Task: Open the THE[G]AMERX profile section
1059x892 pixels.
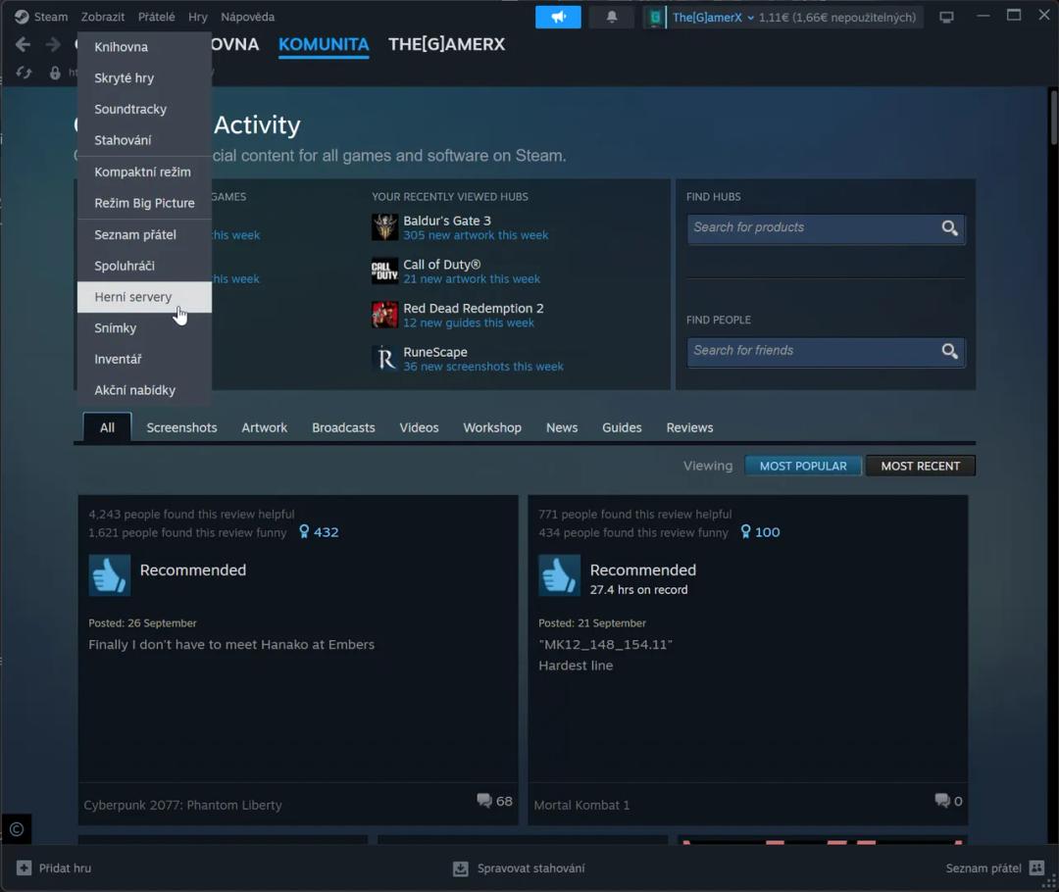Action: [446, 44]
